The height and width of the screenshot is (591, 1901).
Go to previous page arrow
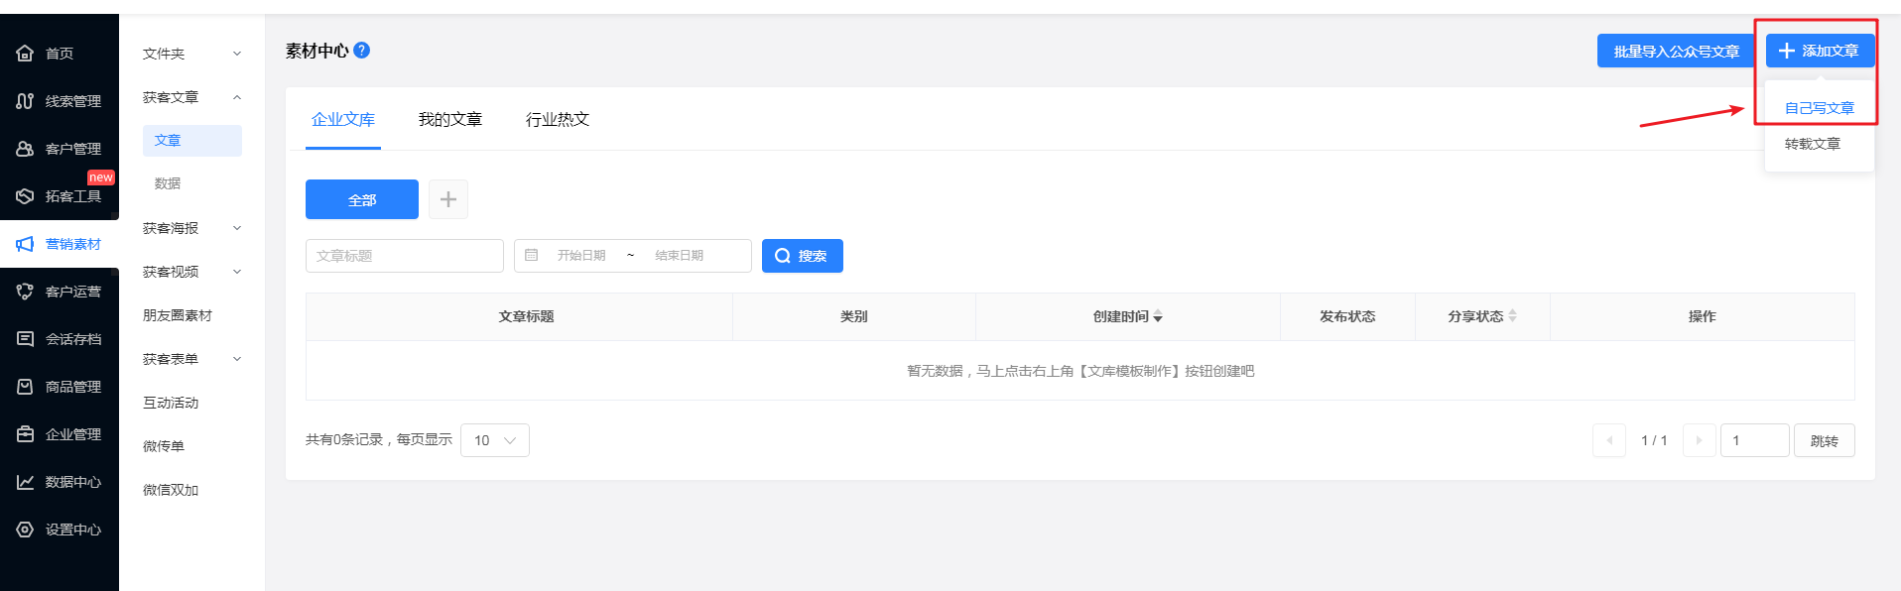click(1609, 440)
